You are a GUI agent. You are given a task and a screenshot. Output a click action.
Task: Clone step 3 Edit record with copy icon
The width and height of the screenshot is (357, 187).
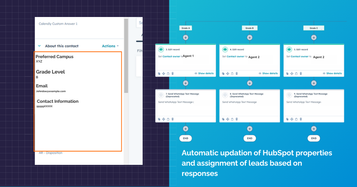[x=159, y=74]
